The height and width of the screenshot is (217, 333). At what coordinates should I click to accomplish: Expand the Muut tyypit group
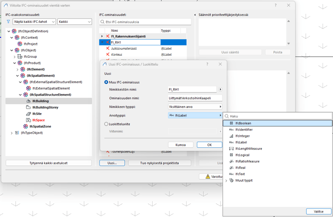point(226,181)
